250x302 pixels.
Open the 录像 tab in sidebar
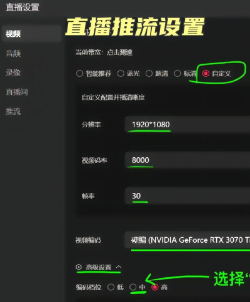coord(13,72)
